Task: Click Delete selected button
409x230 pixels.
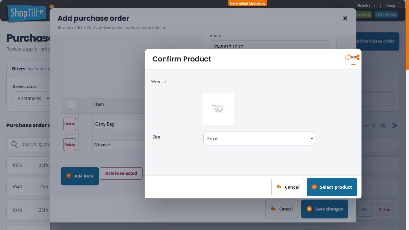Action: [x=121, y=173]
